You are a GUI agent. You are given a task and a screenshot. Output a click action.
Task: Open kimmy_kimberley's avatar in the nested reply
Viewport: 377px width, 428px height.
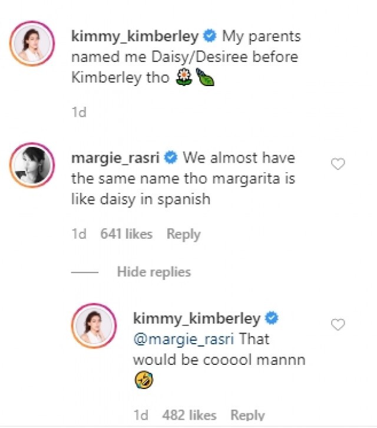(94, 325)
